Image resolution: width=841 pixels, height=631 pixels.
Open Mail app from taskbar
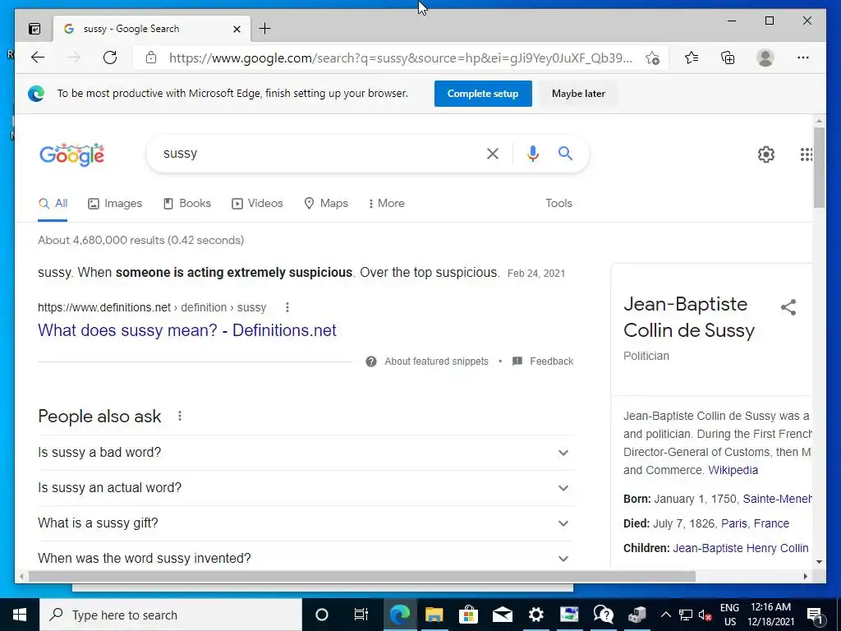503,615
